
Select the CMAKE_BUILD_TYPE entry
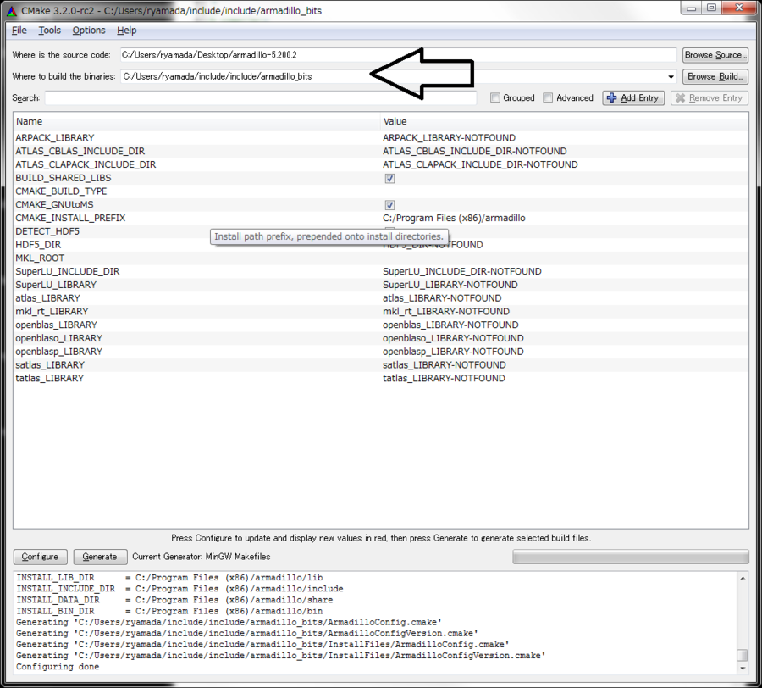pyautogui.click(x=61, y=191)
